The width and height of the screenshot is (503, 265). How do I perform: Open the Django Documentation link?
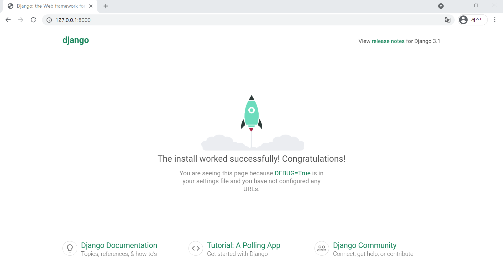(x=119, y=245)
